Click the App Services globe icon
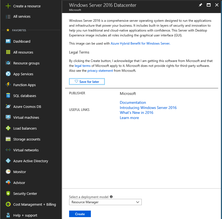Screen dimensions: 222x219 8,74
